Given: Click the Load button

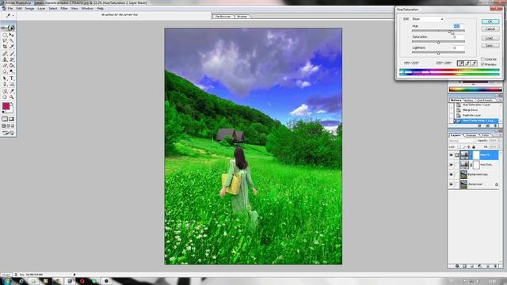Looking at the screenshot, I should [490, 38].
